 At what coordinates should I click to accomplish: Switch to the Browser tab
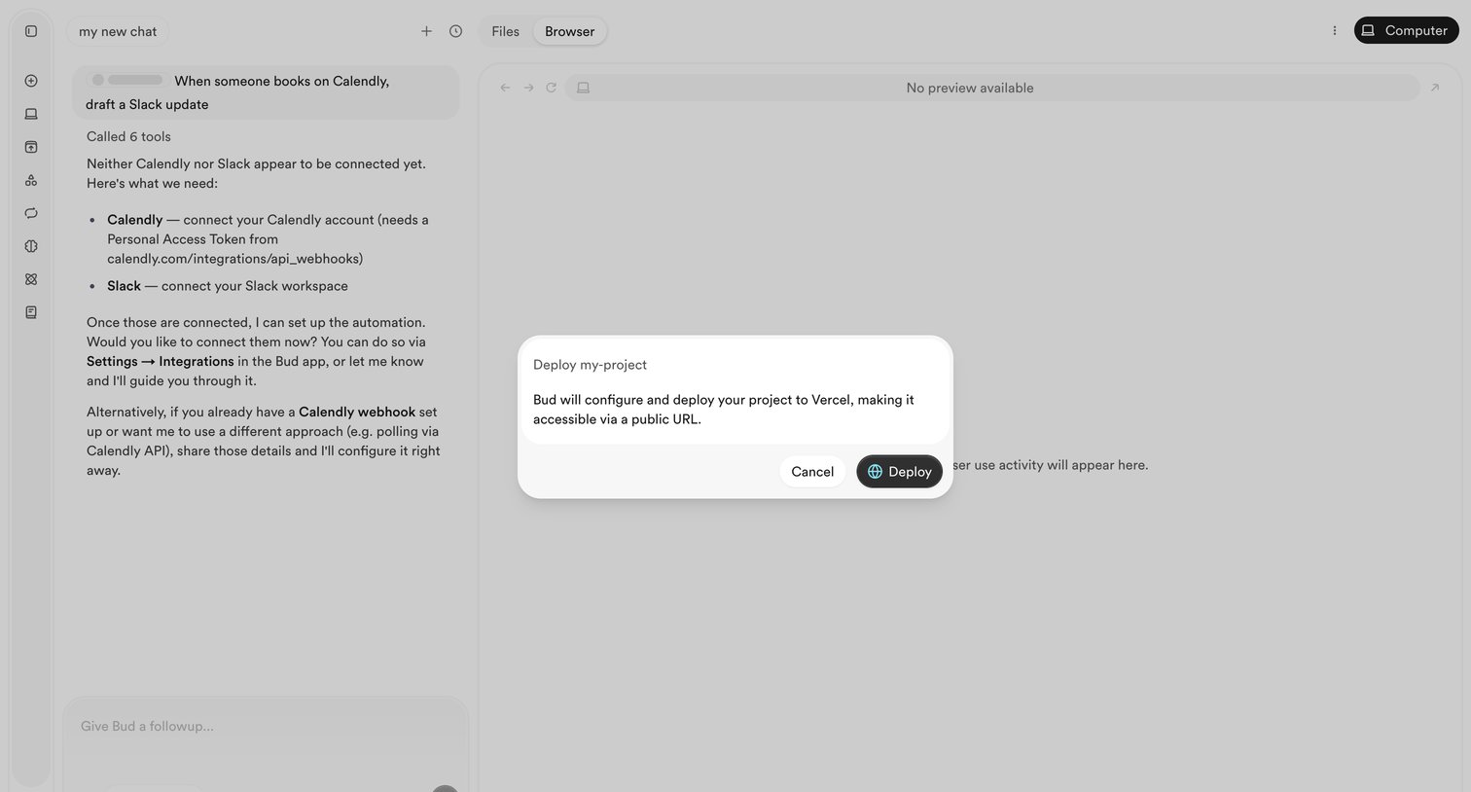click(570, 31)
